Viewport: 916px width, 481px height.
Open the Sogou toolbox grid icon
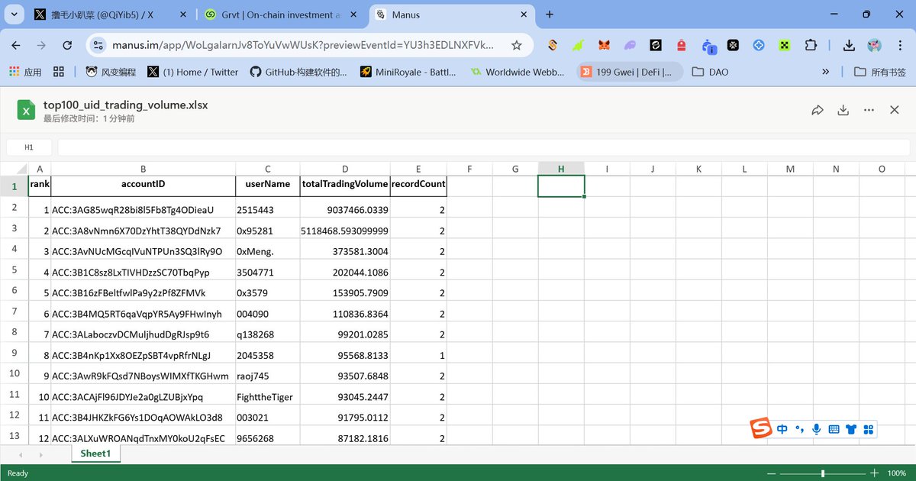tap(868, 430)
